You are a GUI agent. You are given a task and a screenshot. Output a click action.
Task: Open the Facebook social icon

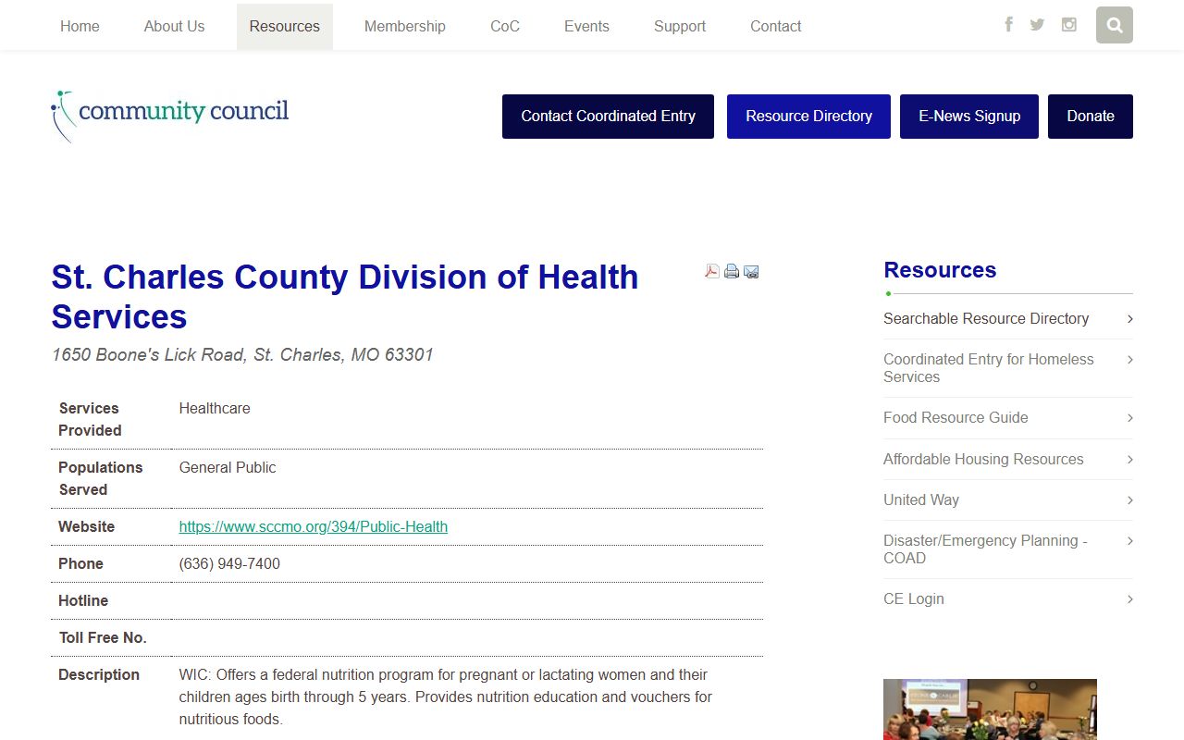(x=1008, y=24)
